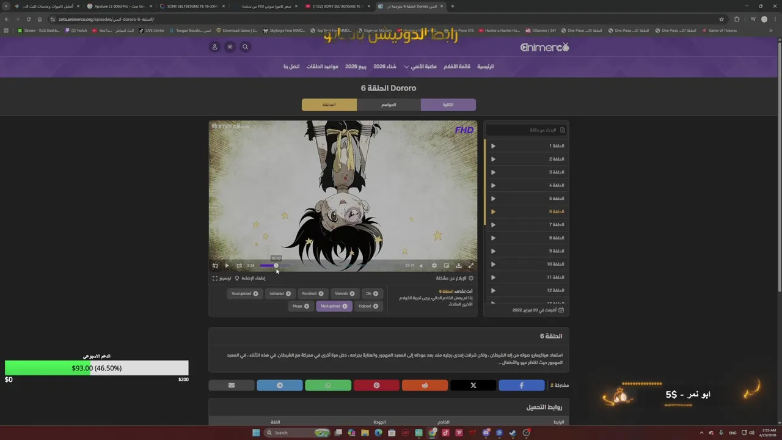Go to previous episode with السابقة button
Image resolution: width=782 pixels, height=440 pixels.
[329, 105]
